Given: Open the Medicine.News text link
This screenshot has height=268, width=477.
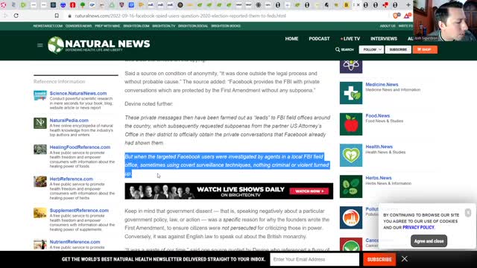Looking at the screenshot, I should 382,84.
